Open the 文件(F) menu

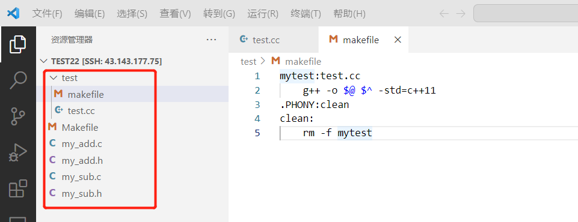47,14
